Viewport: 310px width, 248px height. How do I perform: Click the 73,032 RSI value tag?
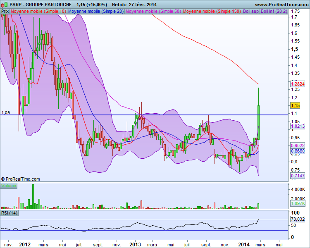pos(298,219)
